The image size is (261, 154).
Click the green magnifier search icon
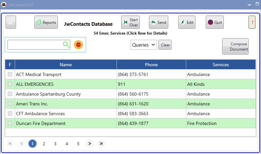tap(66, 45)
